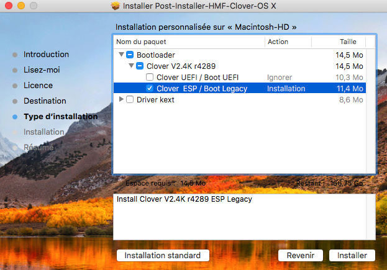Select the Clover V2.4K r4289 row label

[x=181, y=66]
